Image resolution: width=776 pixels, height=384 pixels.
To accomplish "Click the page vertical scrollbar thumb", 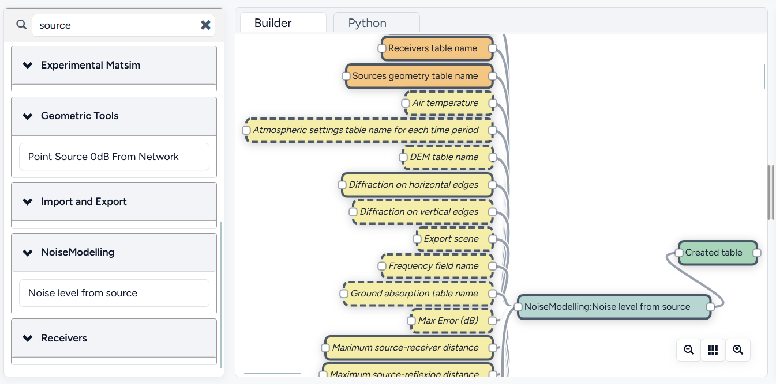I will (770, 192).
